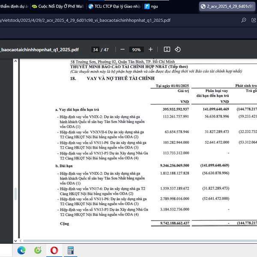Image resolution: width=257 pixels, height=257 pixels.
Task: Zoom in the PDF with the plus button
Action: (150, 49)
